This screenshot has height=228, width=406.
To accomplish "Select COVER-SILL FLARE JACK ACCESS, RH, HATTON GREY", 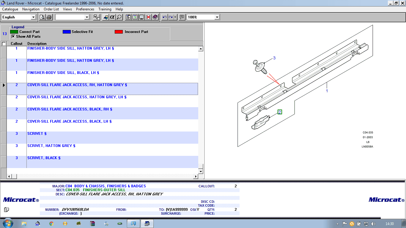I will [103, 89].
